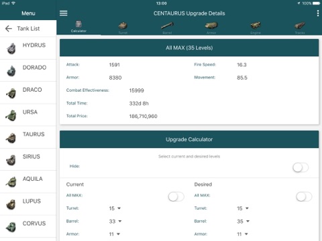Click the TAURUS tank icon
Viewport: 322px width, 241px height.
click(11, 138)
